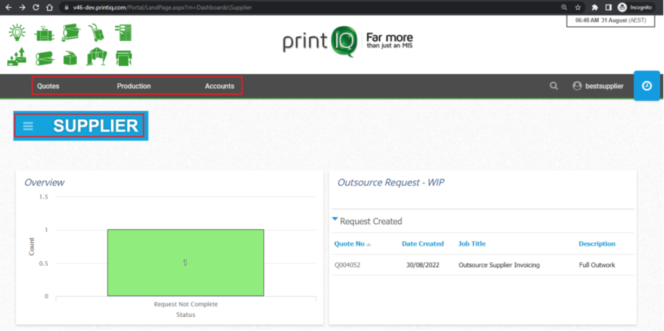
Task: Click the hand trolley delivery icon
Action: pyautogui.click(x=96, y=33)
